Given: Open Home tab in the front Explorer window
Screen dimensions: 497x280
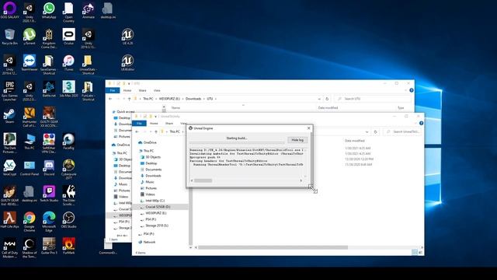Looking at the screenshot, I should [154, 123].
